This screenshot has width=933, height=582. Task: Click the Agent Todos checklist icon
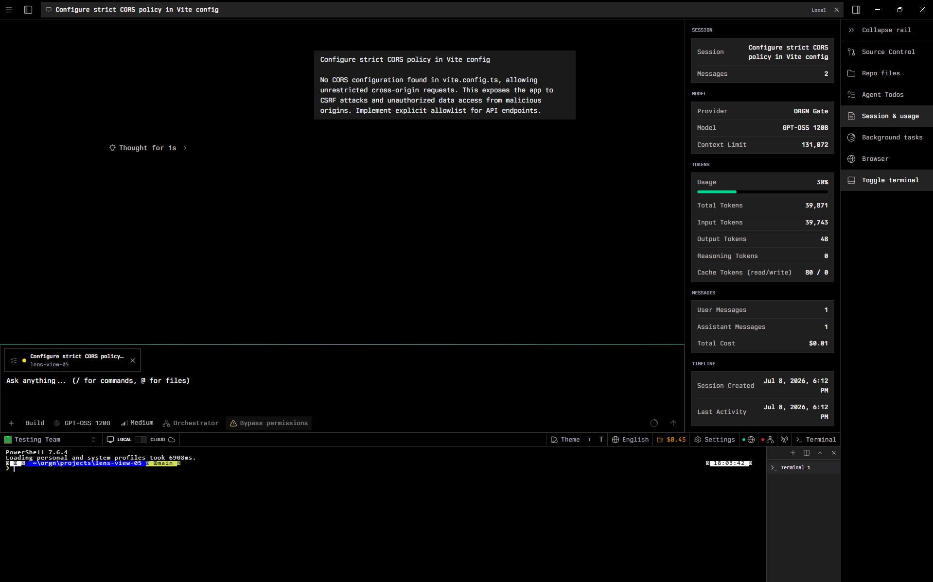[851, 95]
